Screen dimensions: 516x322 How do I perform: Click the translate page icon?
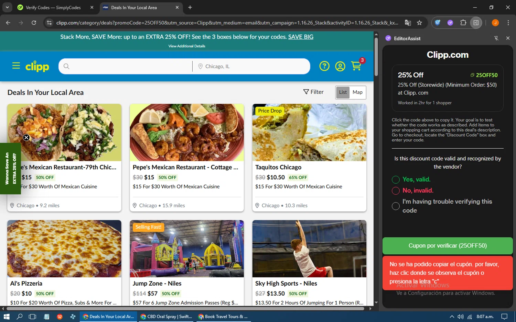408,23
